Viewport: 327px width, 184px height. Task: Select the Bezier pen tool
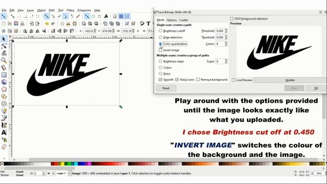[x=4, y=118]
